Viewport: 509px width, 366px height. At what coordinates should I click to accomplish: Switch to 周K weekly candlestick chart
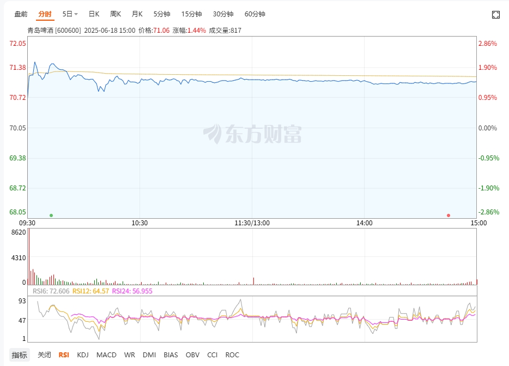pos(116,14)
